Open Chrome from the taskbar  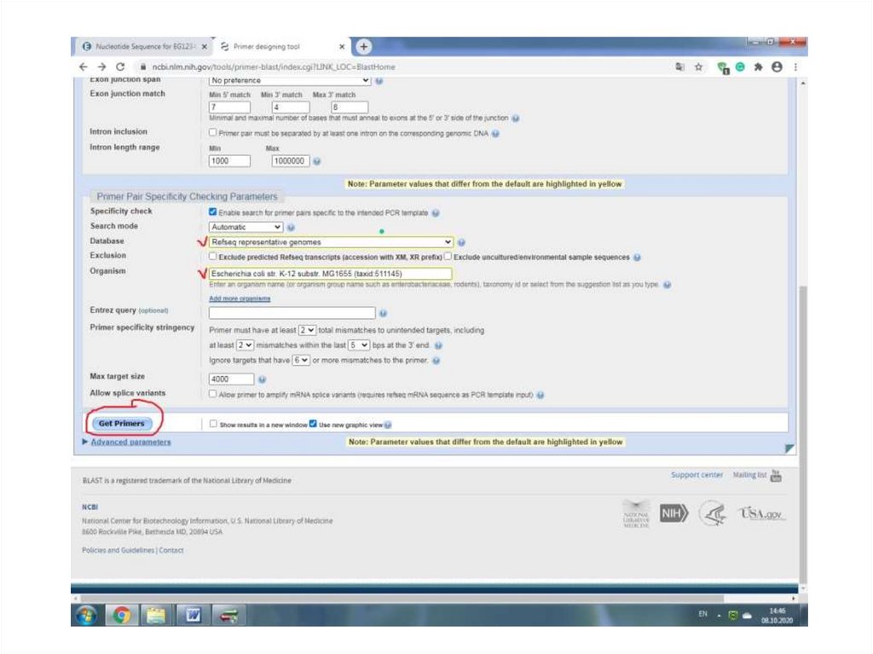coord(121,615)
